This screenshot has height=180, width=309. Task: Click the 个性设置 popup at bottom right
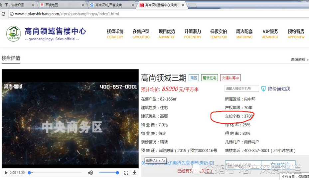click(295, 176)
